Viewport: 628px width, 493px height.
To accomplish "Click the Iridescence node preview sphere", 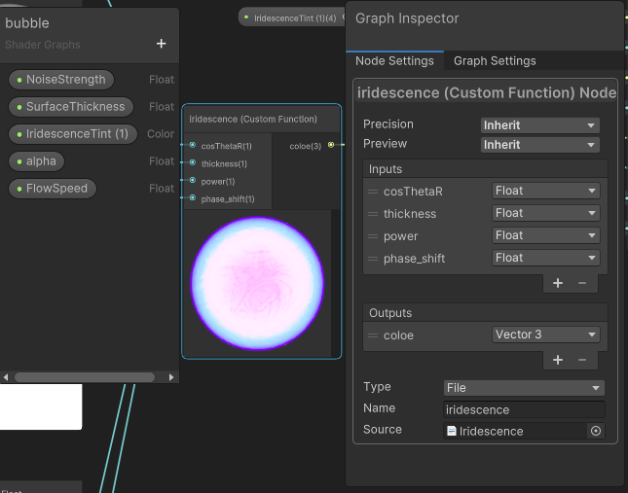I will pos(257,284).
